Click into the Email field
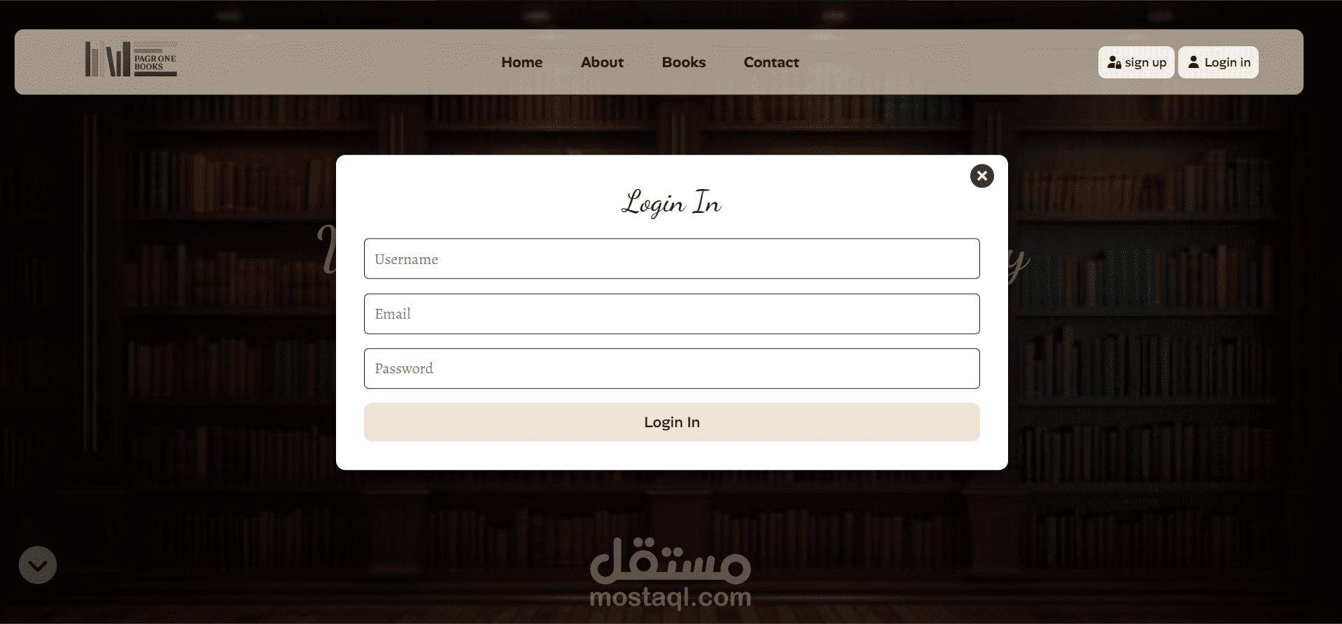 (x=671, y=314)
